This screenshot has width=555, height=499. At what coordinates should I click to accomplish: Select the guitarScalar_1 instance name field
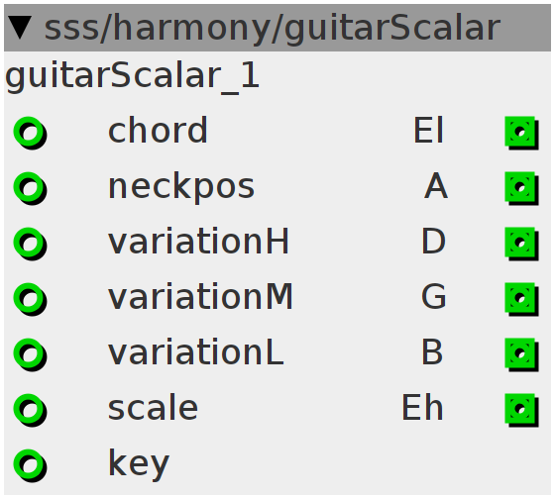click(132, 77)
